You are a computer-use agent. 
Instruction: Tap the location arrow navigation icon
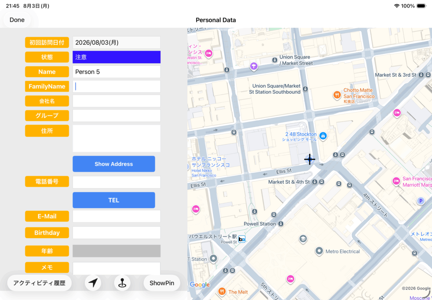(x=93, y=283)
